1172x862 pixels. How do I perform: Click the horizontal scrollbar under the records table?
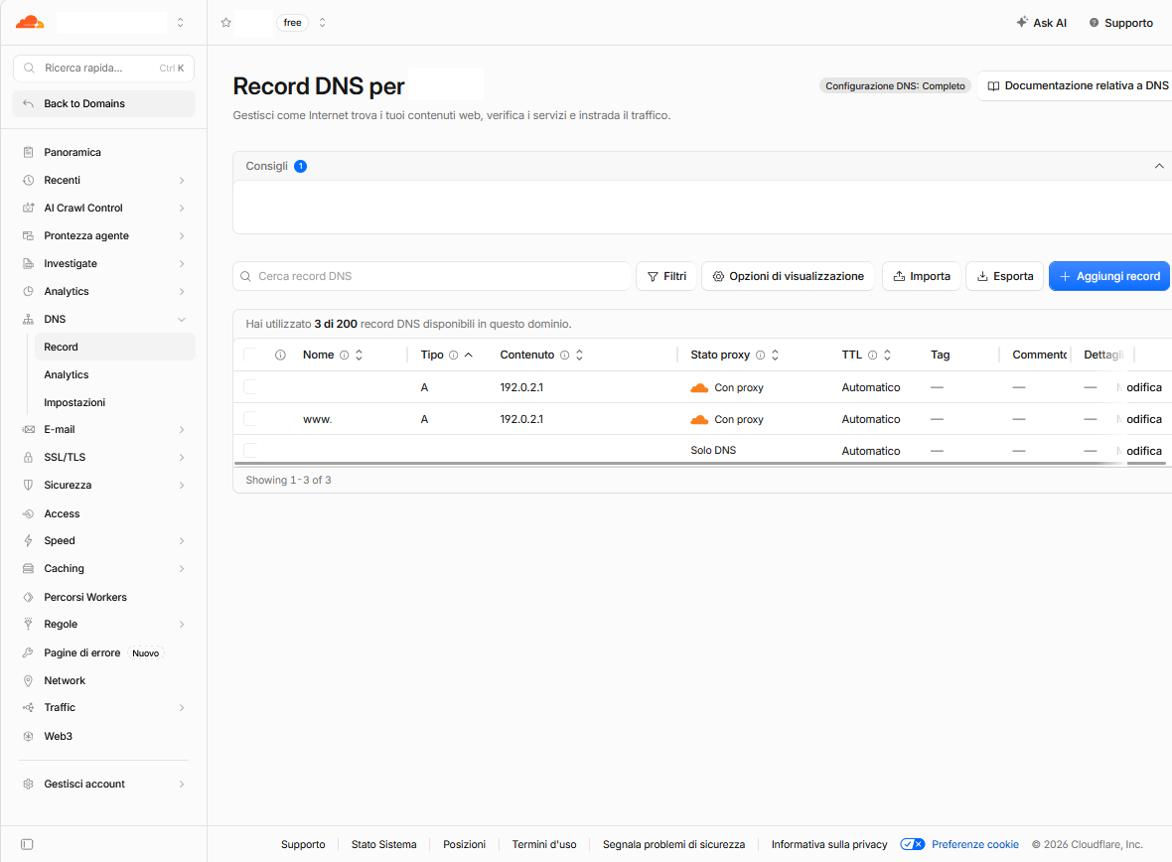[699, 464]
